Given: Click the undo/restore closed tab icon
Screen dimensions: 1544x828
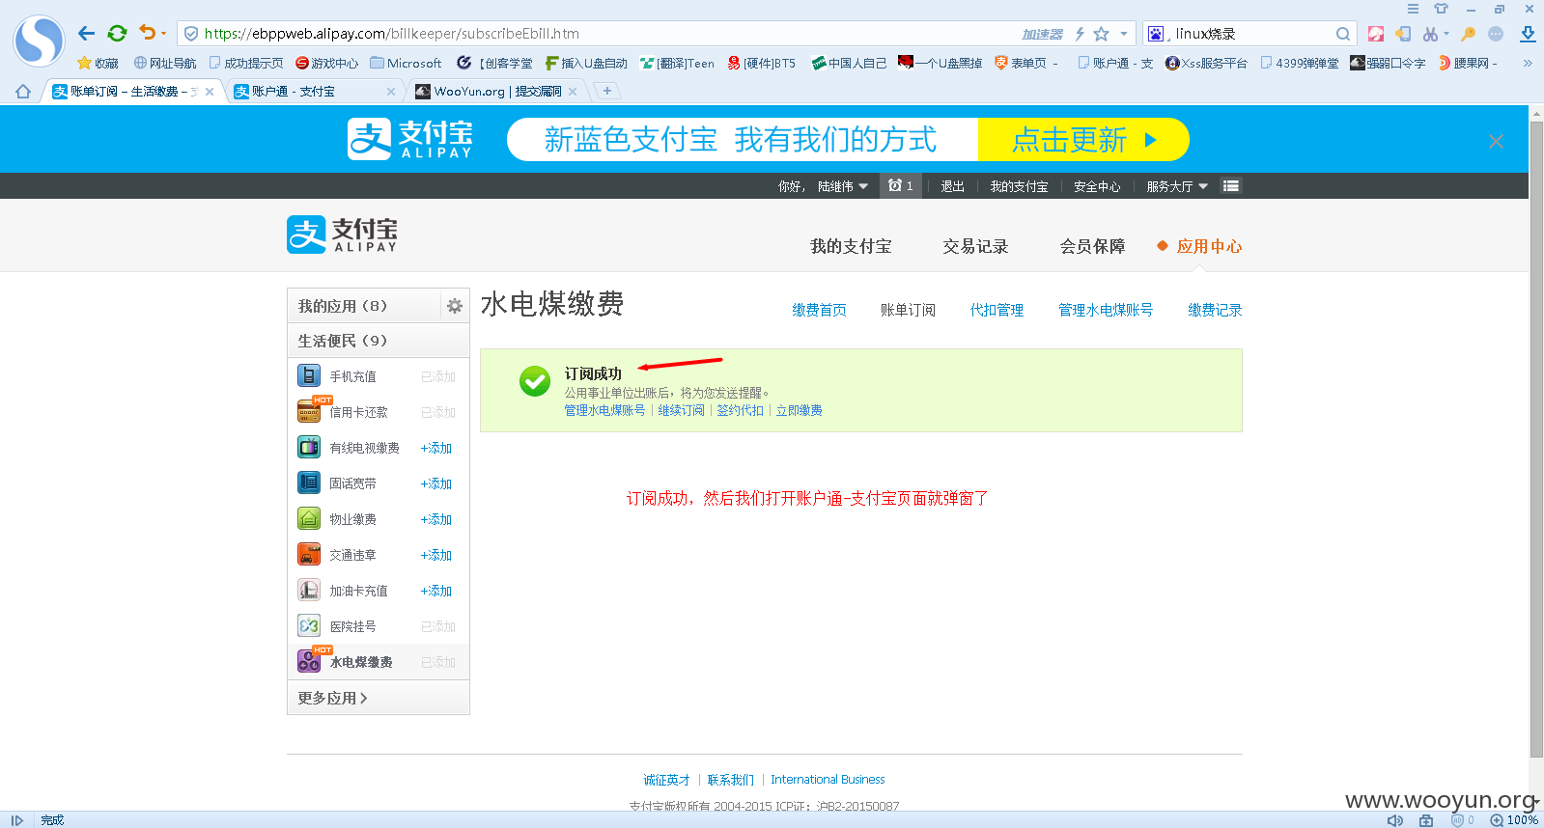Looking at the screenshot, I should (x=147, y=33).
